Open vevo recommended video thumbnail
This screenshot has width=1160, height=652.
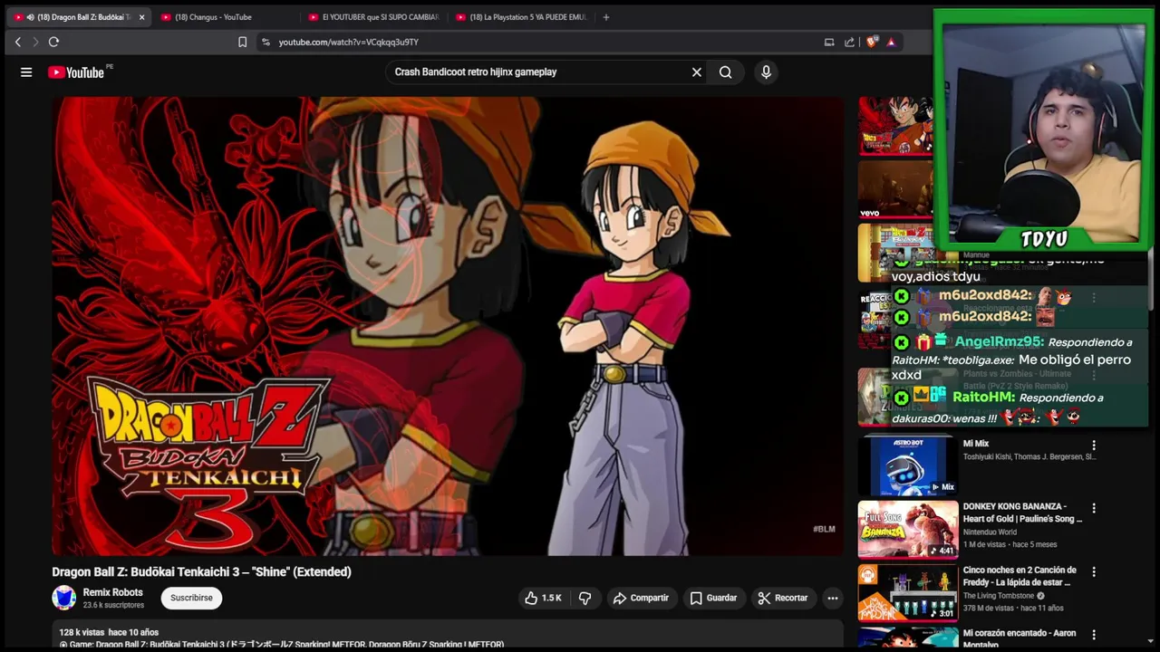[x=895, y=189]
